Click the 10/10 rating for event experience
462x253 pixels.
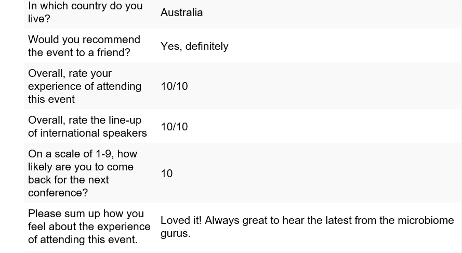pos(174,86)
